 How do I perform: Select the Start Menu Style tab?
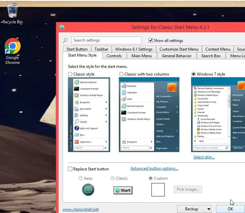click(82, 55)
